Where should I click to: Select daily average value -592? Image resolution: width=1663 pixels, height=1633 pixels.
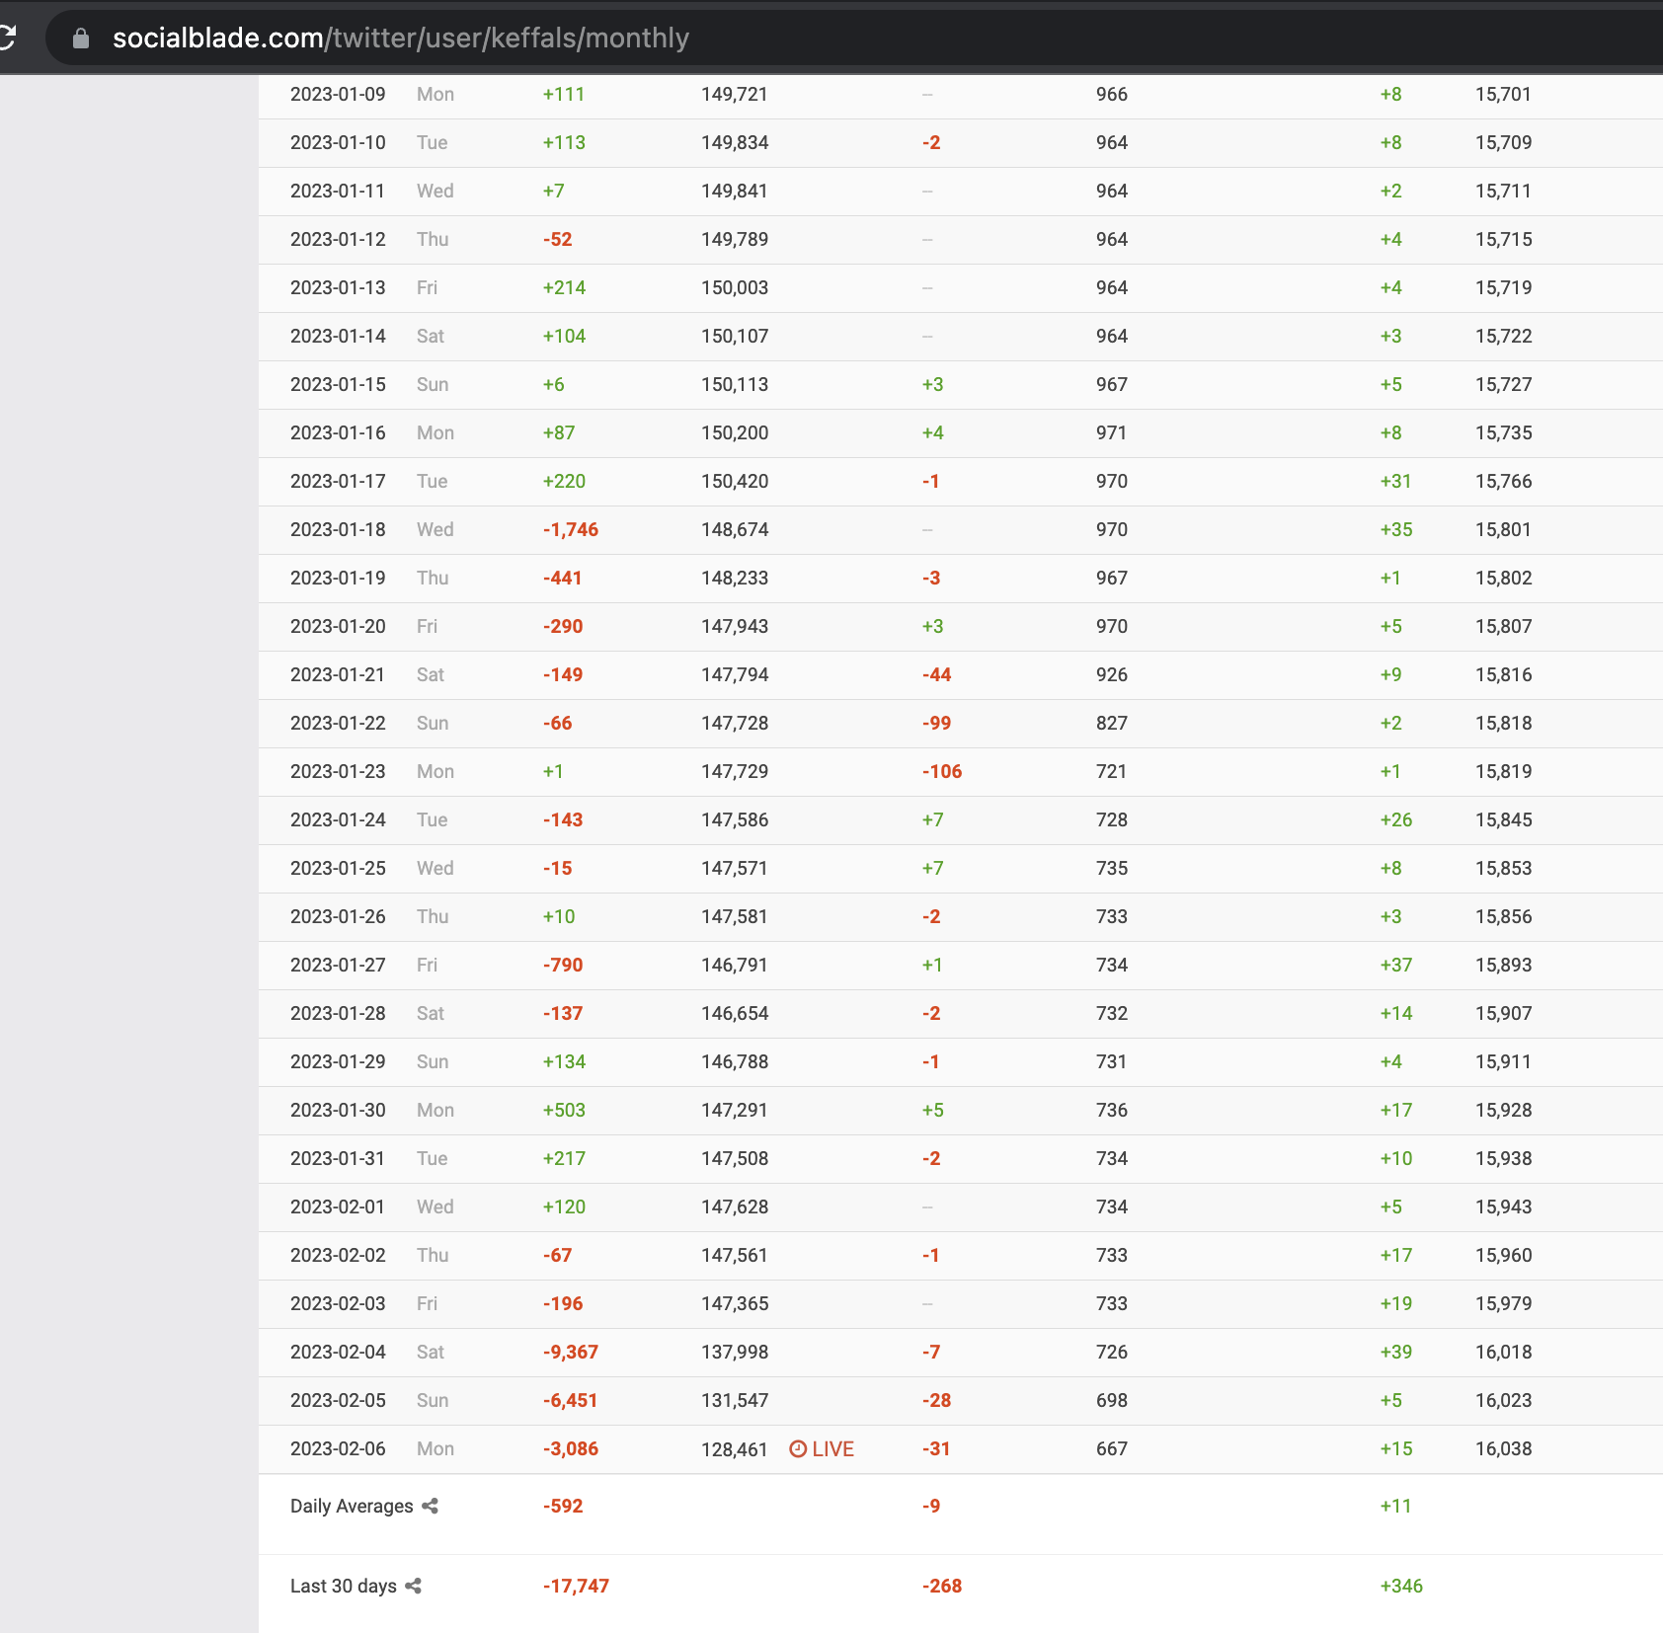coord(563,1506)
